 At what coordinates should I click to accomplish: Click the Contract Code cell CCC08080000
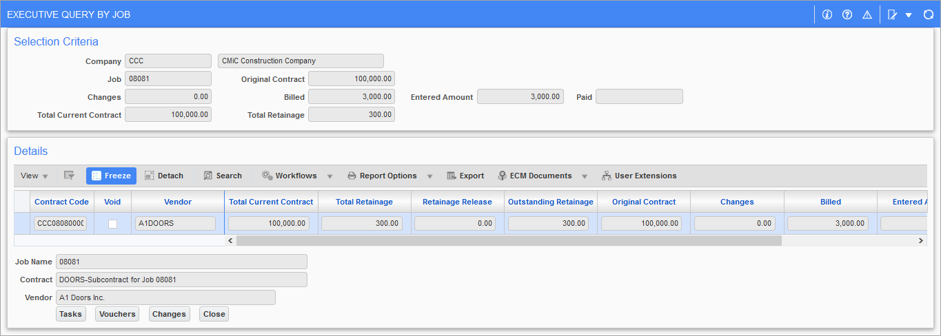click(61, 224)
